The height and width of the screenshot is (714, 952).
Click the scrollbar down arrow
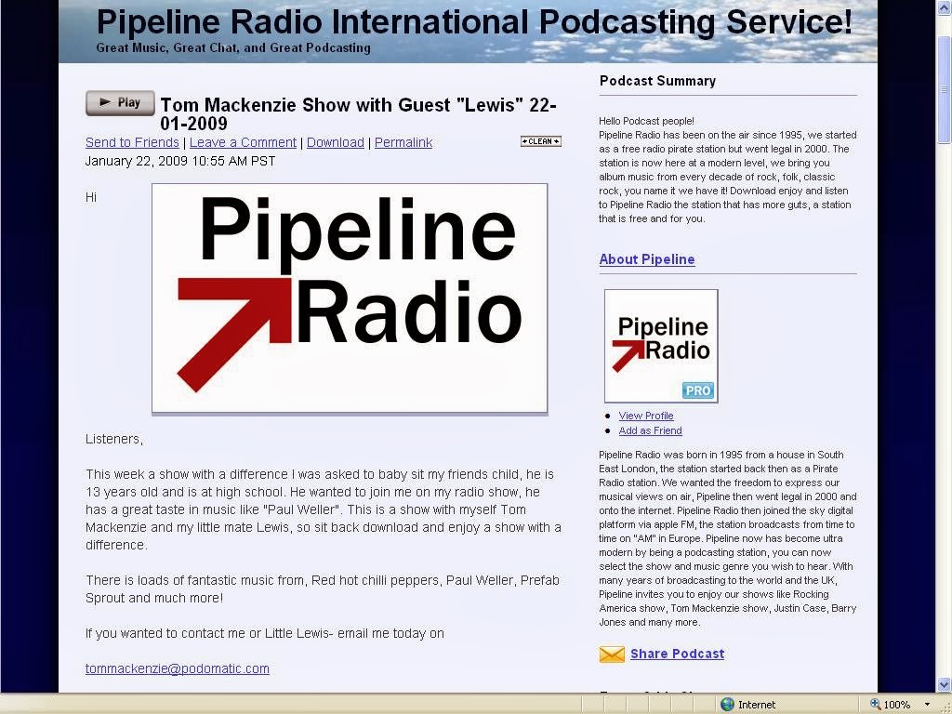(945, 683)
